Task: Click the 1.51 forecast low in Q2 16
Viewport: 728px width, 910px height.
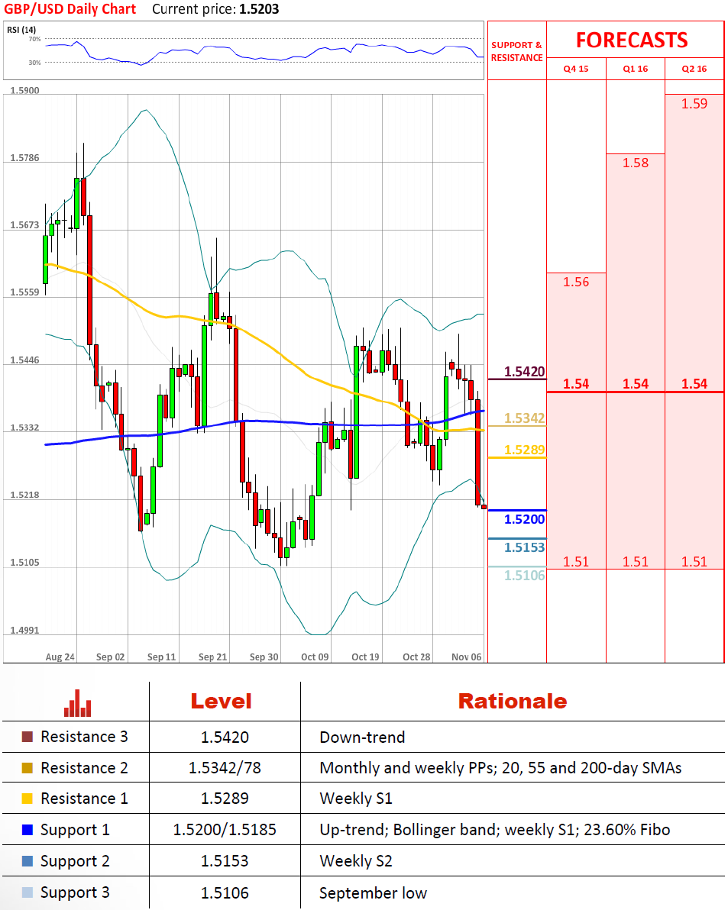Action: [x=694, y=562]
